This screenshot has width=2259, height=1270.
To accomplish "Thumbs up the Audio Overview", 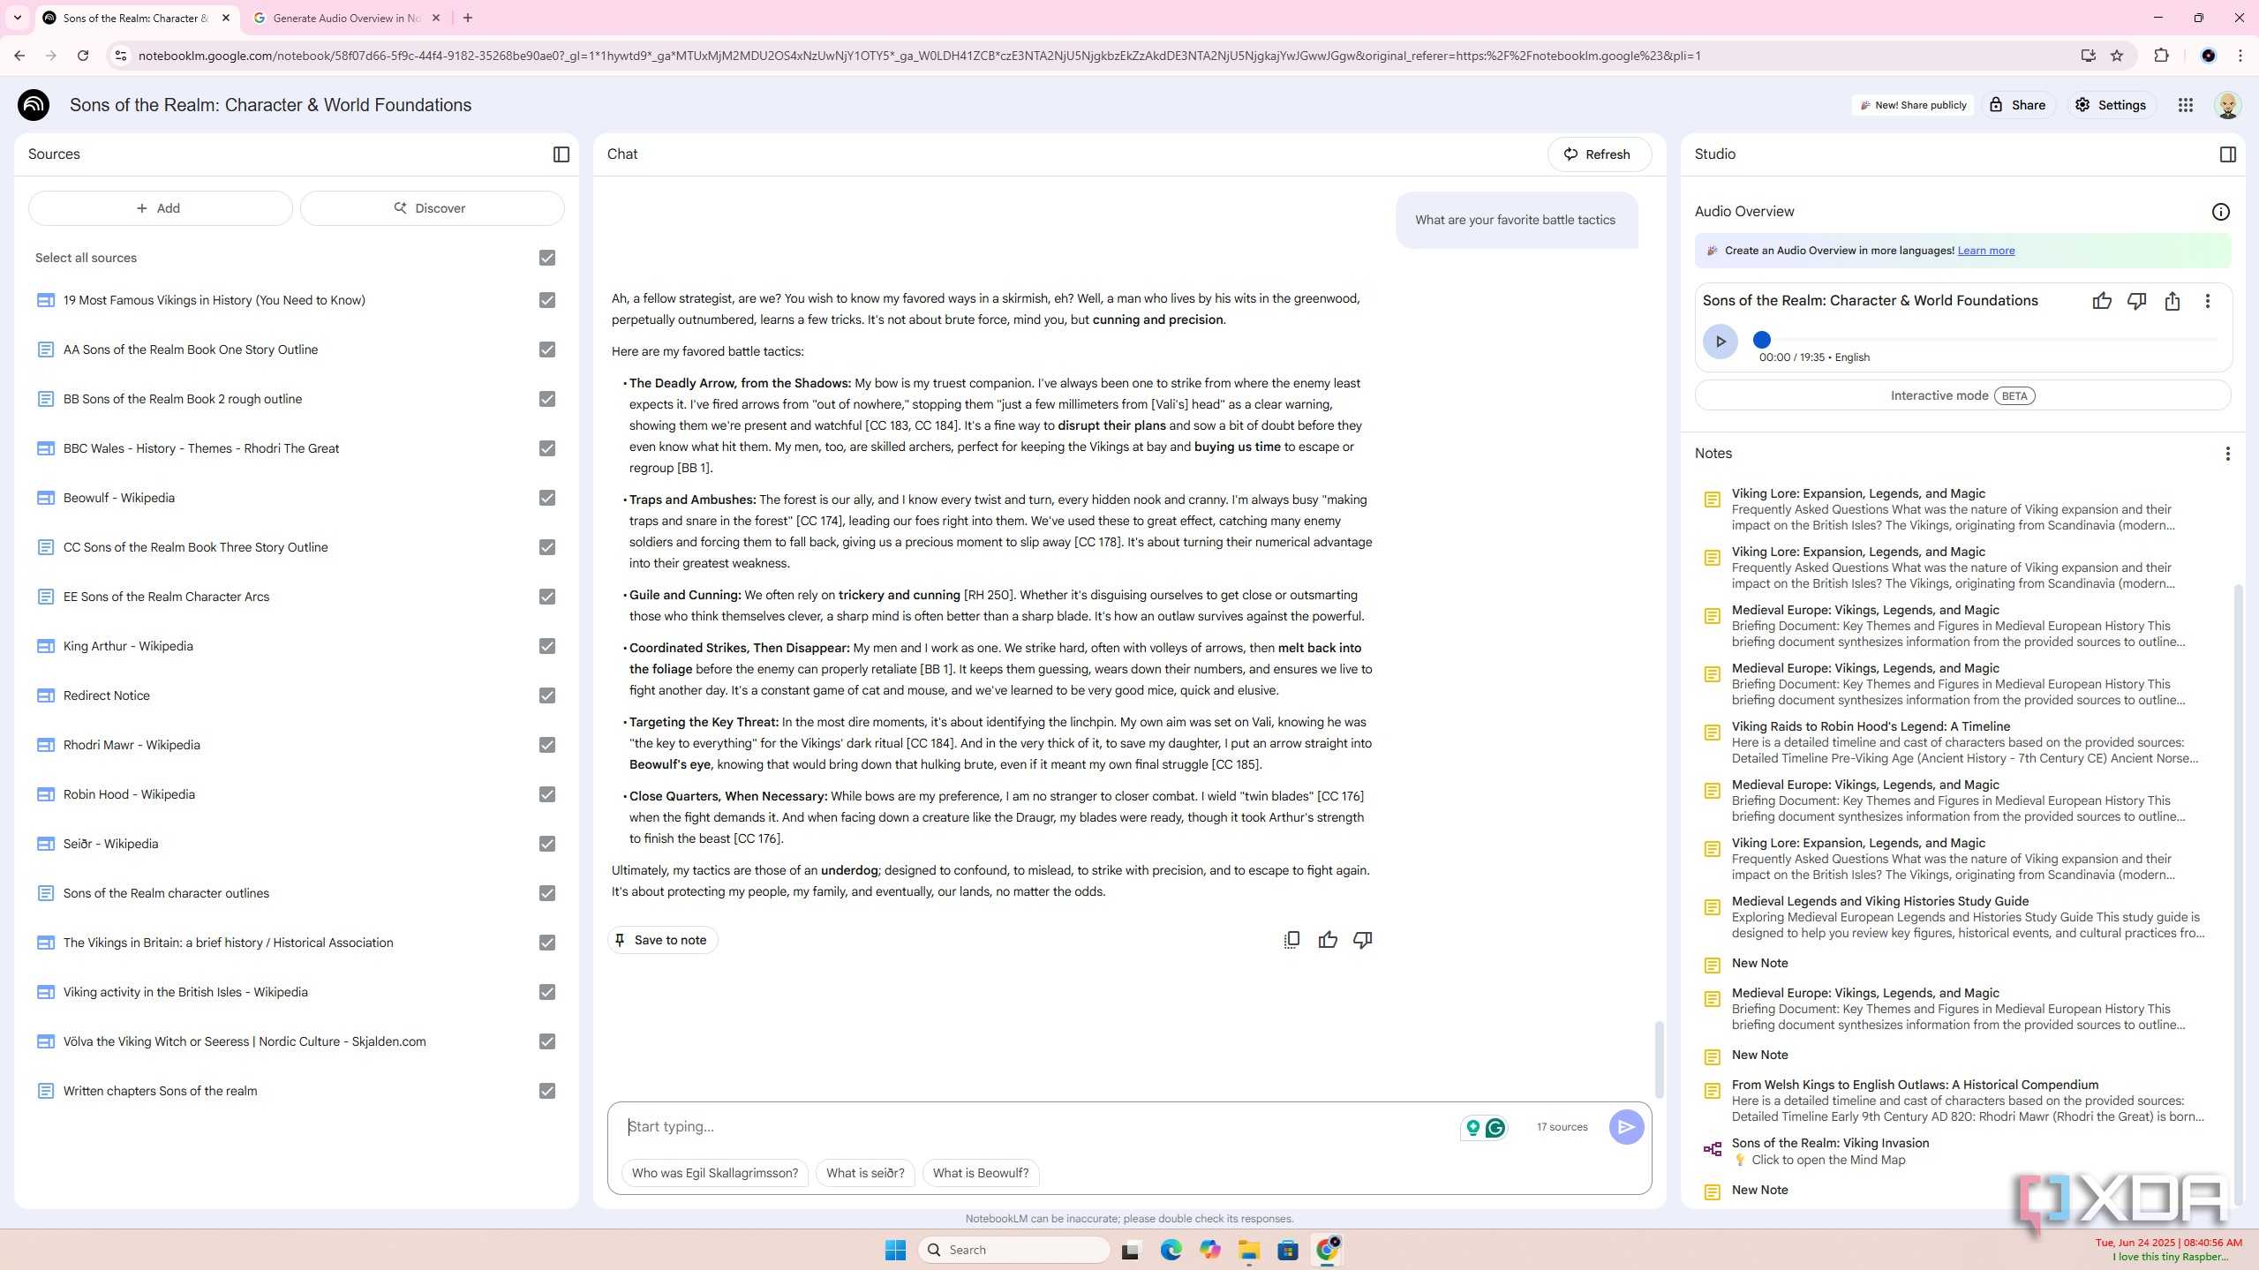I will pos(2102,301).
